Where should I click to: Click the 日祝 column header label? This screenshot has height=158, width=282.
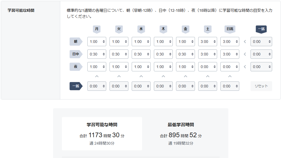[230, 29]
